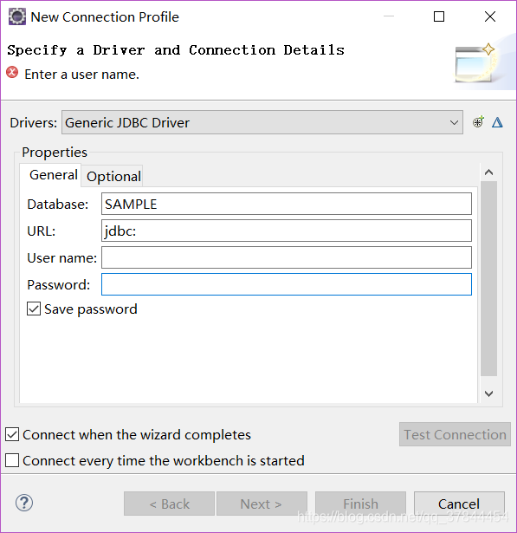Click the properties scrollbar down arrow
The image size is (517, 533).
pos(488,393)
